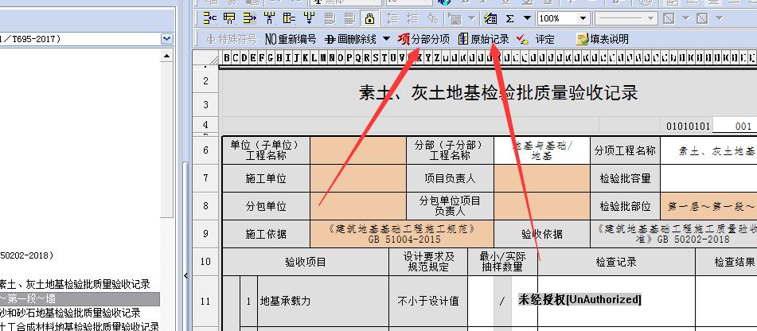Viewport: 757px width, 331px height.
Task: Select 砂和砂石地基检验批质量验收记录 in the list
Action: [x=70, y=313]
